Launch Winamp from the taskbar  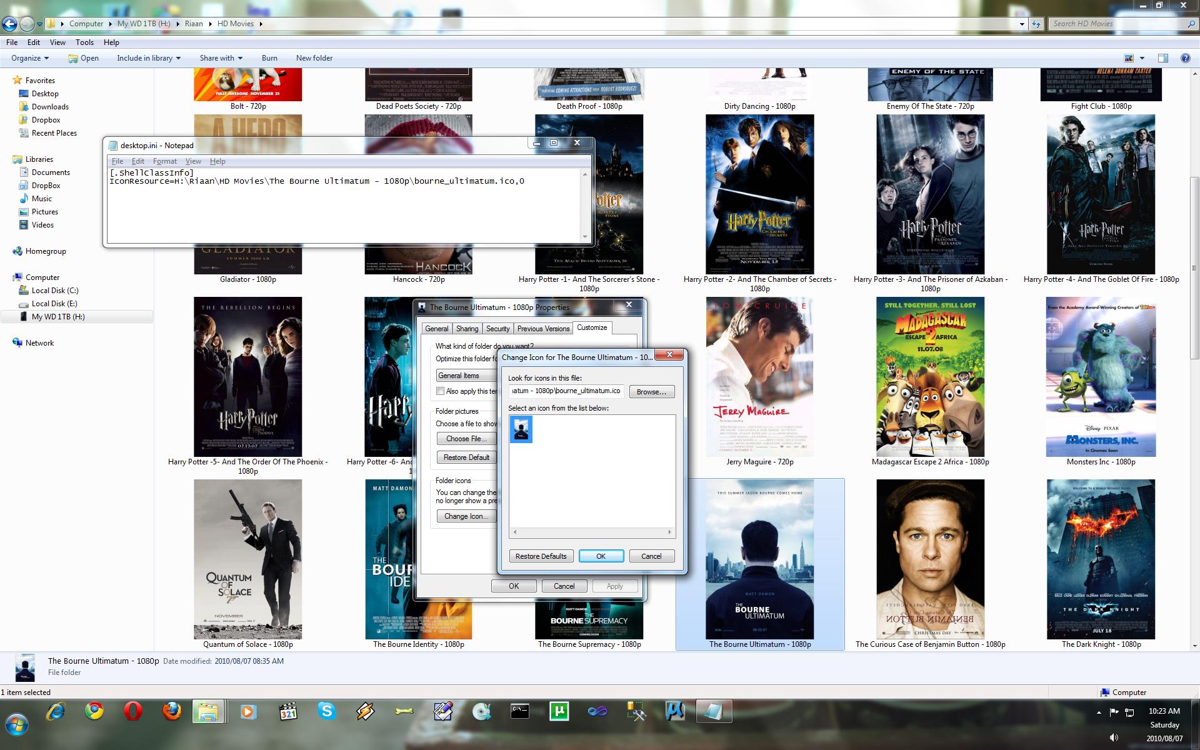364,711
